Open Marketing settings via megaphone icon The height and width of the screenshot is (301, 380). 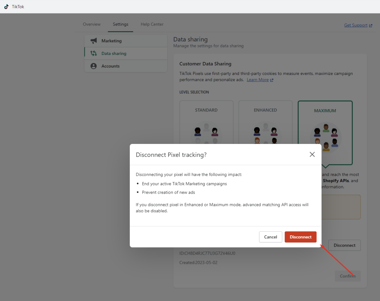[94, 41]
